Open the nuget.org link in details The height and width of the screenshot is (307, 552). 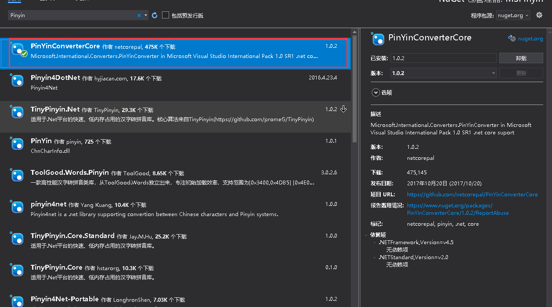coord(530,39)
